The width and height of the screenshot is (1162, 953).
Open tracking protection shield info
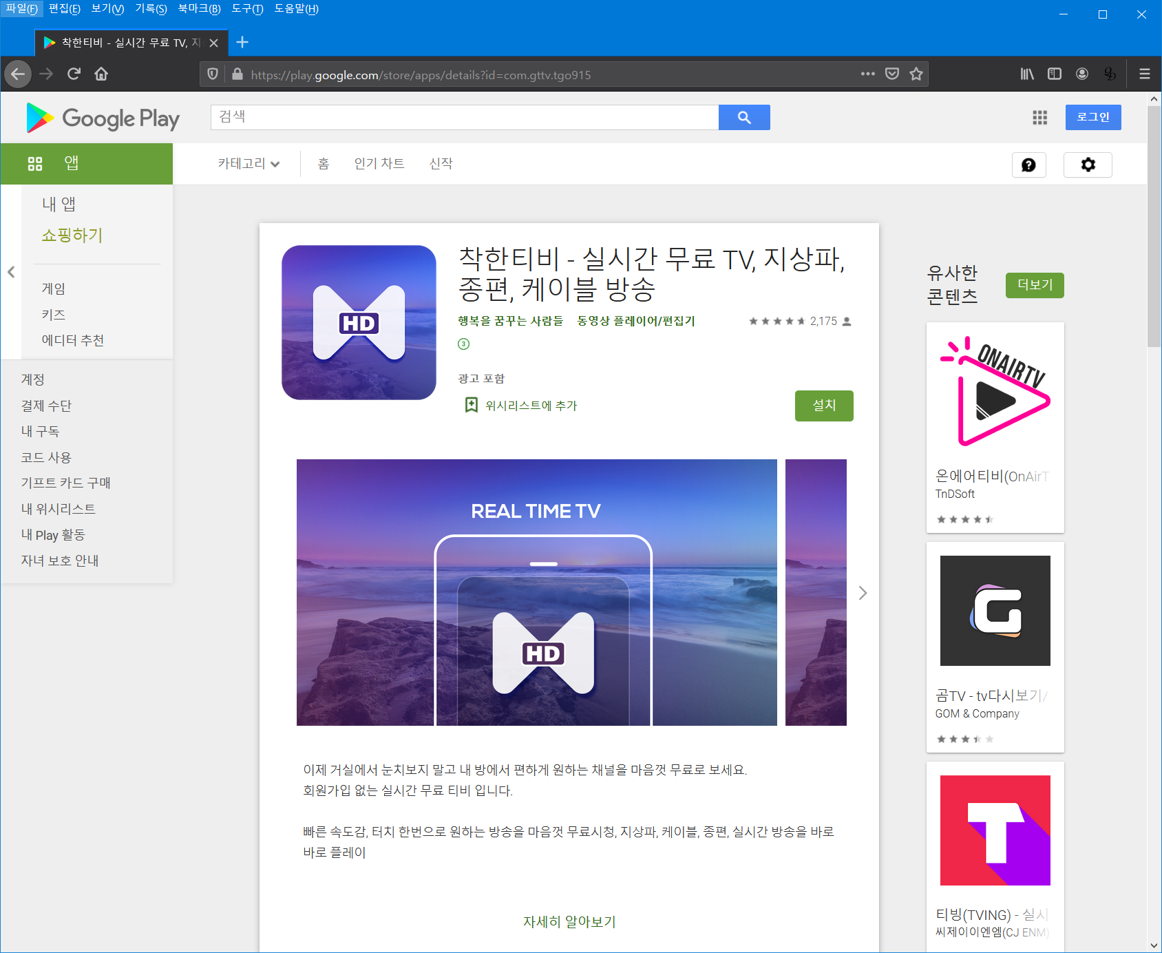(x=213, y=74)
